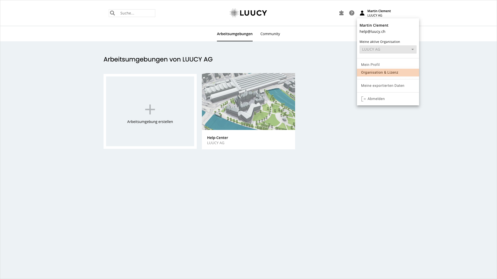Click the logout icon next to Abmelden

363,99
